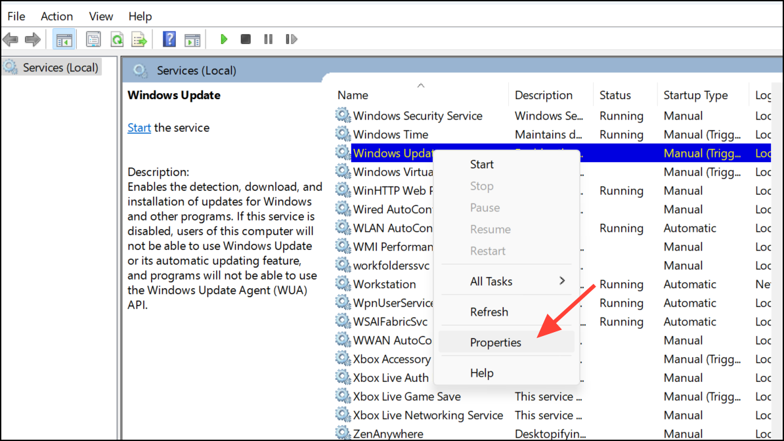Select the workfolderssvc service
Image resolution: width=784 pixels, height=441 pixels.
[391, 265]
